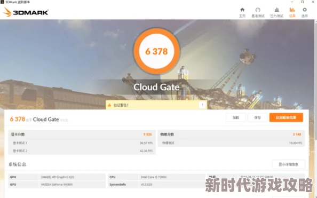The width and height of the screenshot is (317, 198).
Task: Go to the Home (主页) tab icon
Action: click(x=242, y=10)
